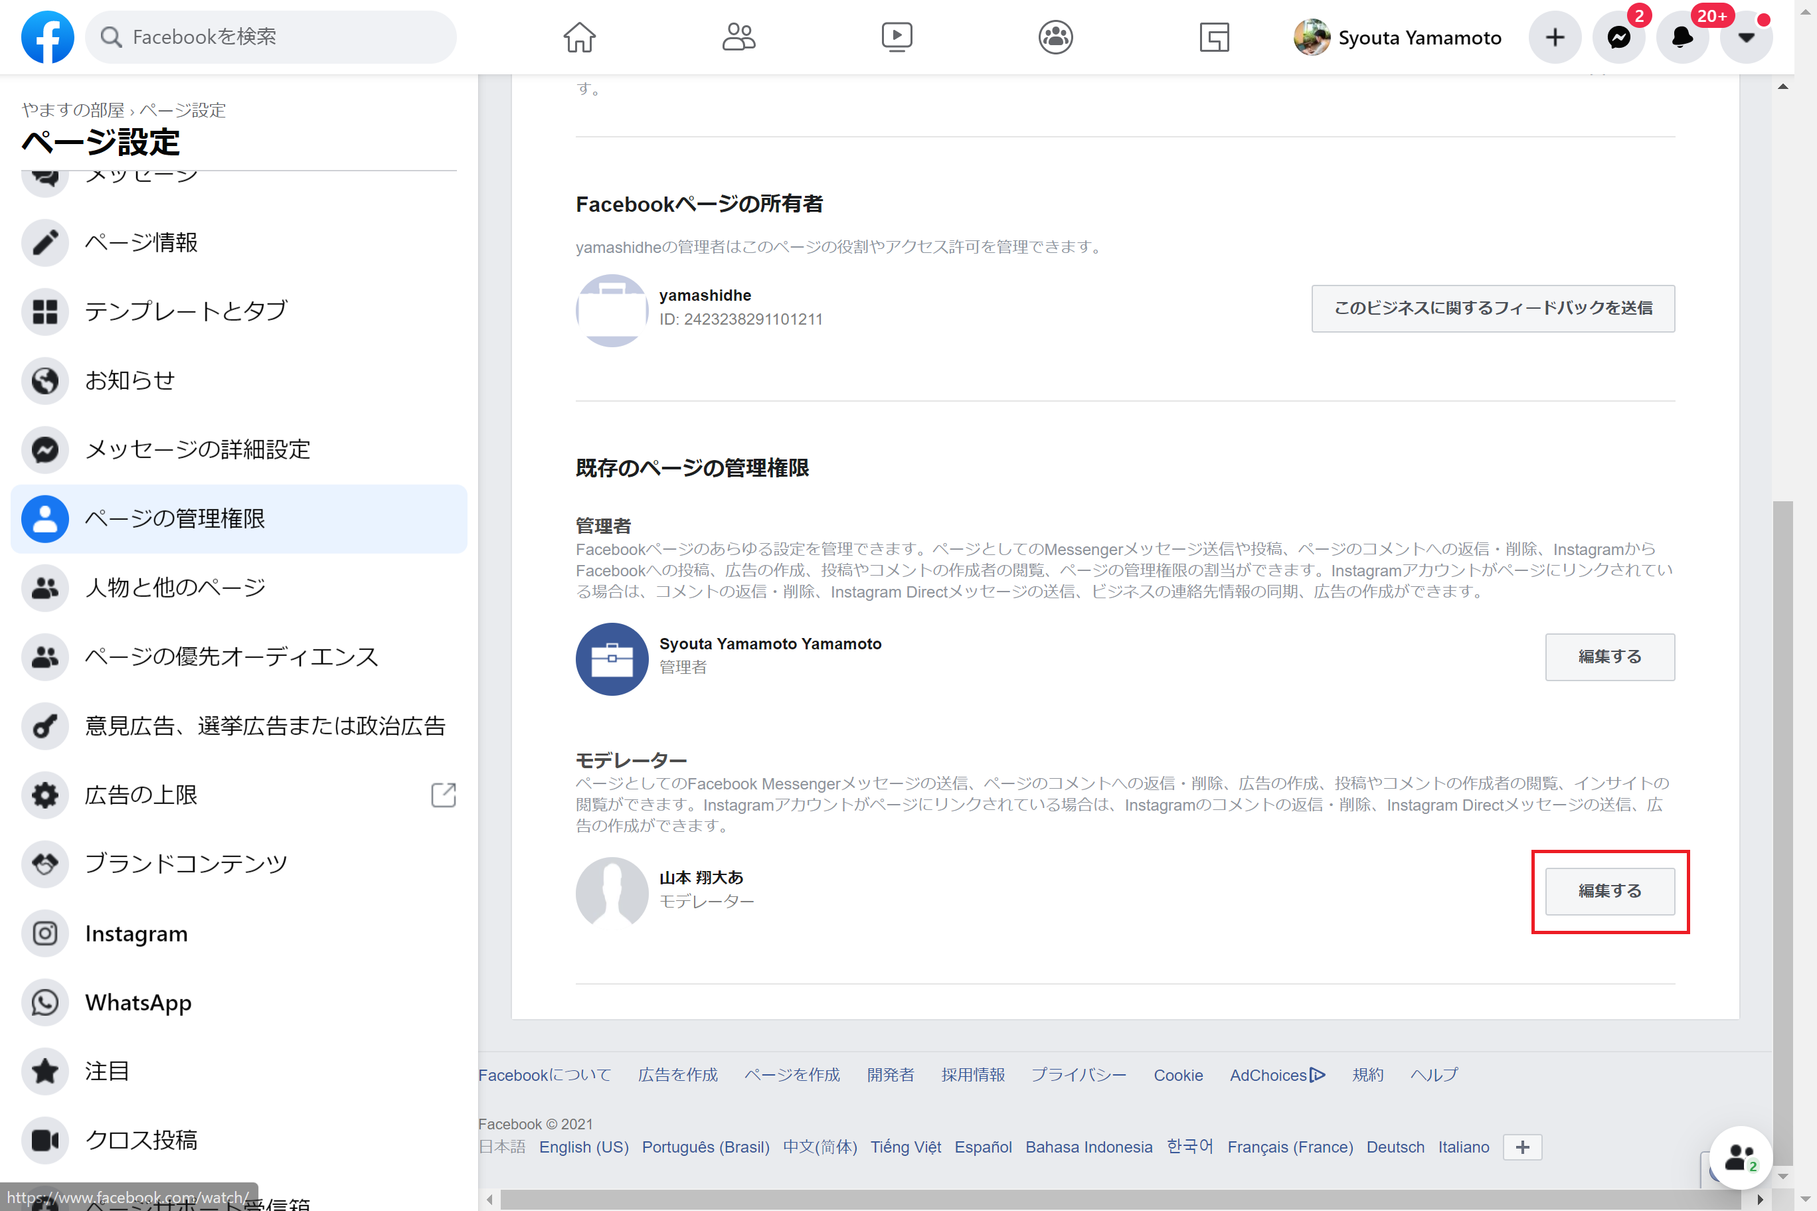1817x1211 pixels.
Task: Edit admin Syouta Yamamoto Yamamoto role
Action: tap(1609, 657)
